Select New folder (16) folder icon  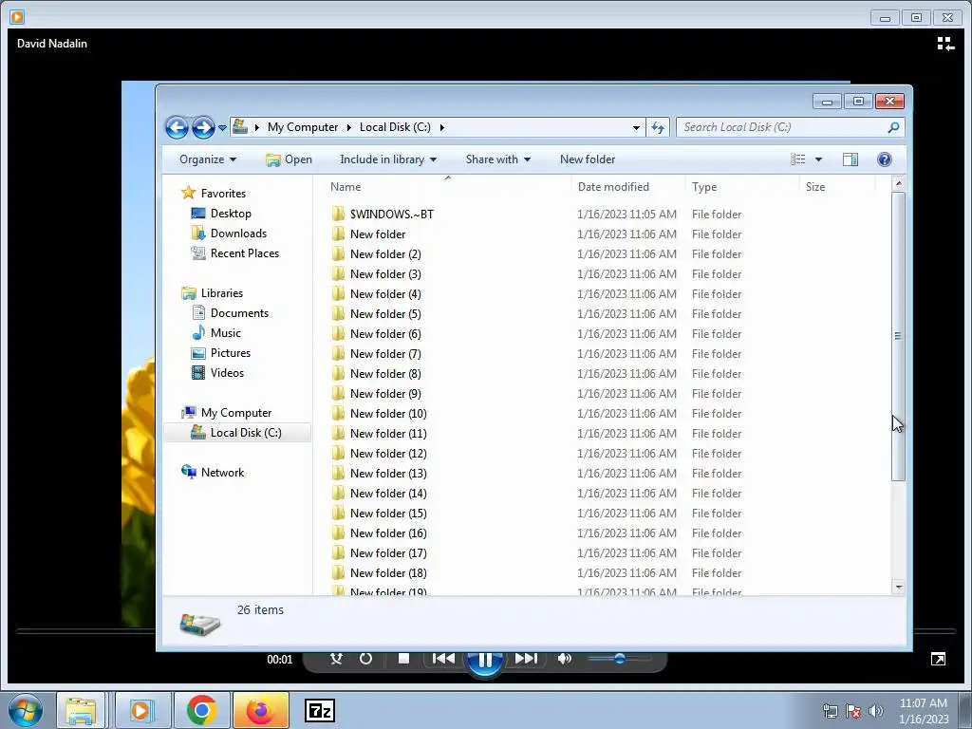click(338, 533)
